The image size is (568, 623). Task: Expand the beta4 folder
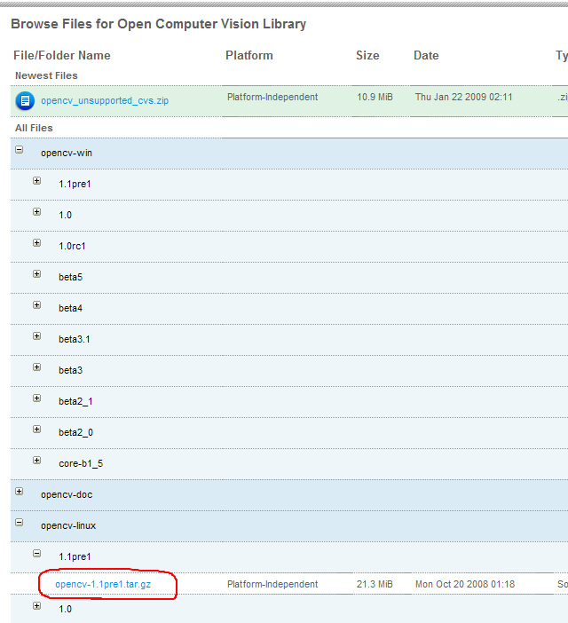coord(37,304)
